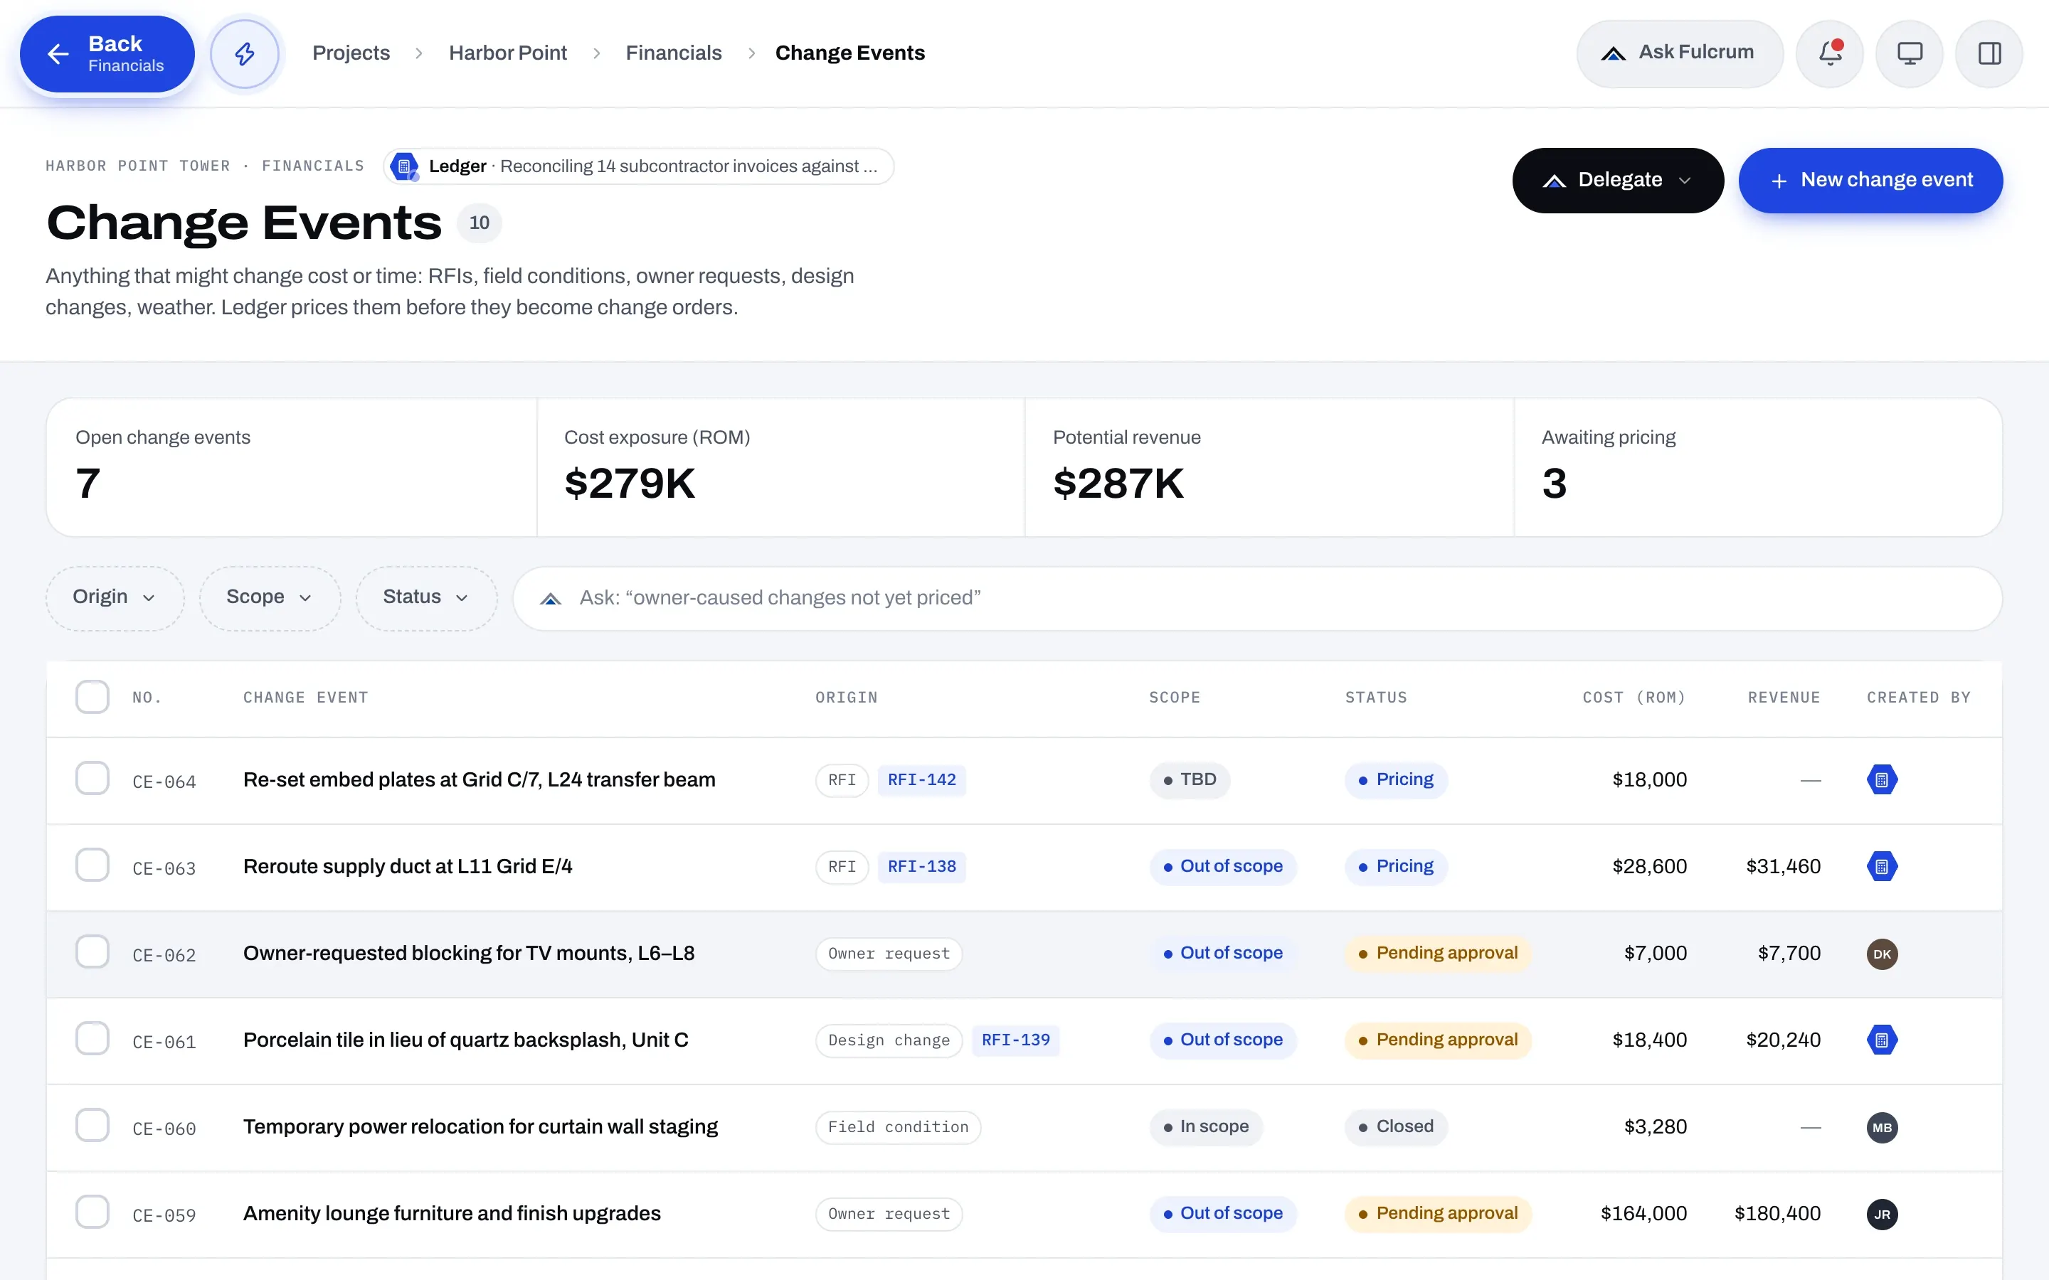
Task: Click the Cost exposure $279K card
Action: [x=780, y=467]
